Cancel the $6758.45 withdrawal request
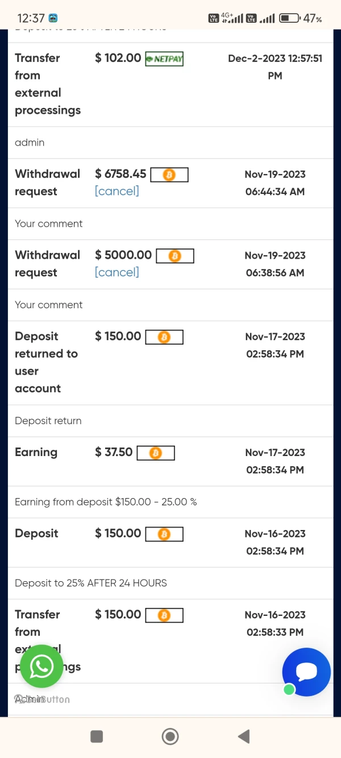The height and width of the screenshot is (758, 341). pos(117,191)
